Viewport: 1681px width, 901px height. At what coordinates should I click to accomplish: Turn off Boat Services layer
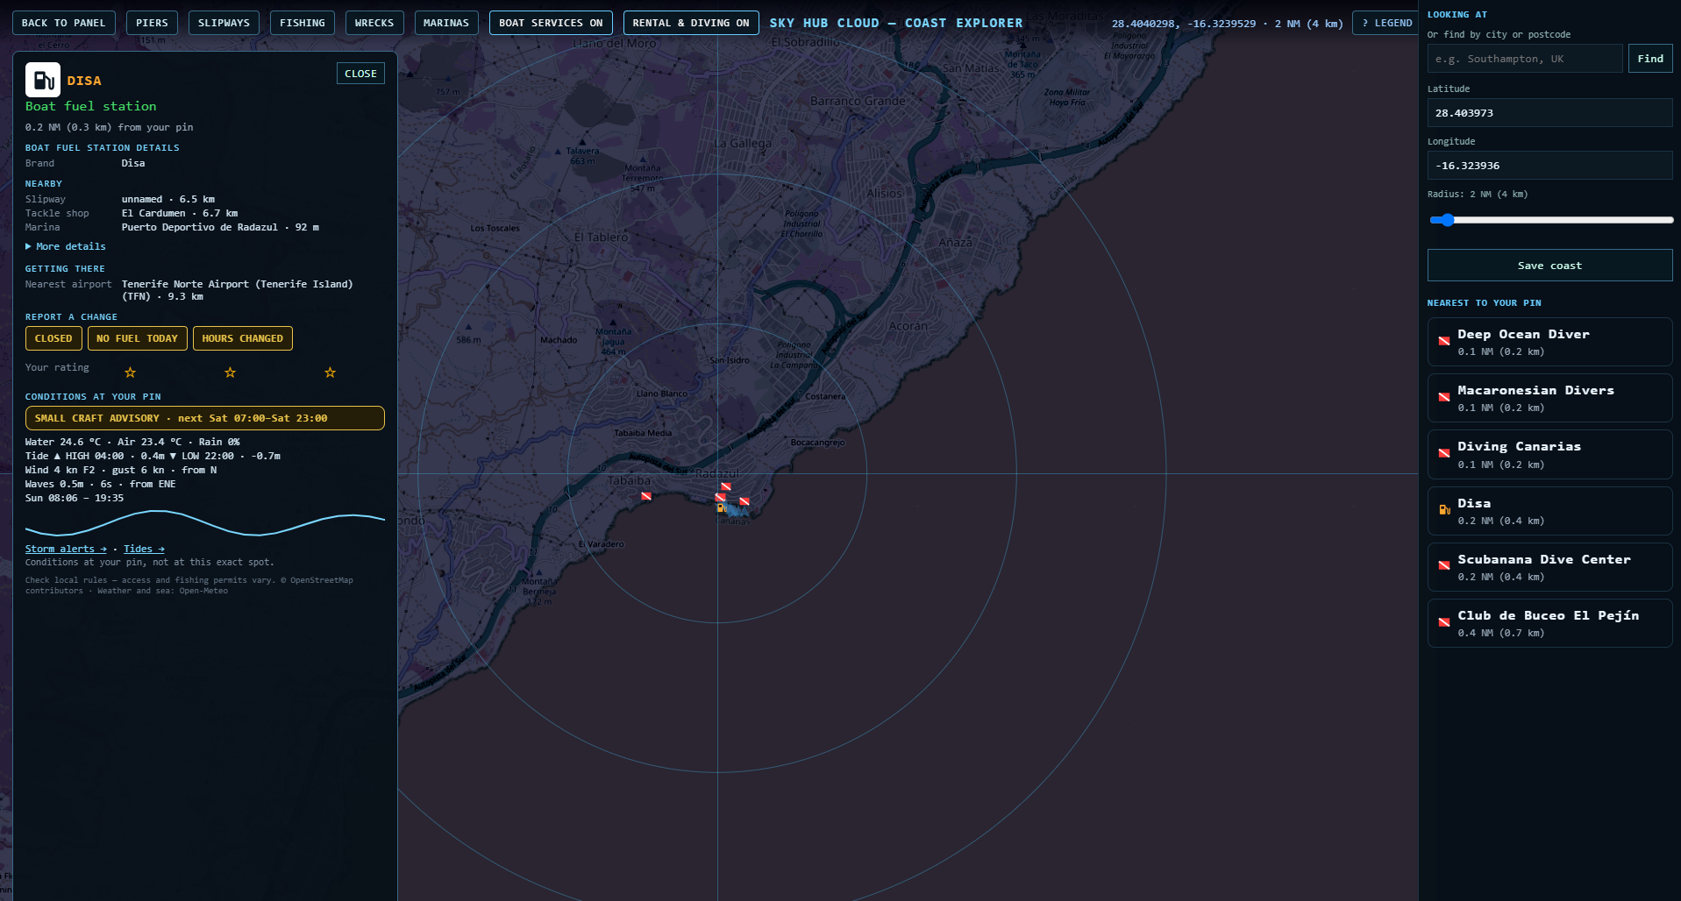tap(551, 23)
